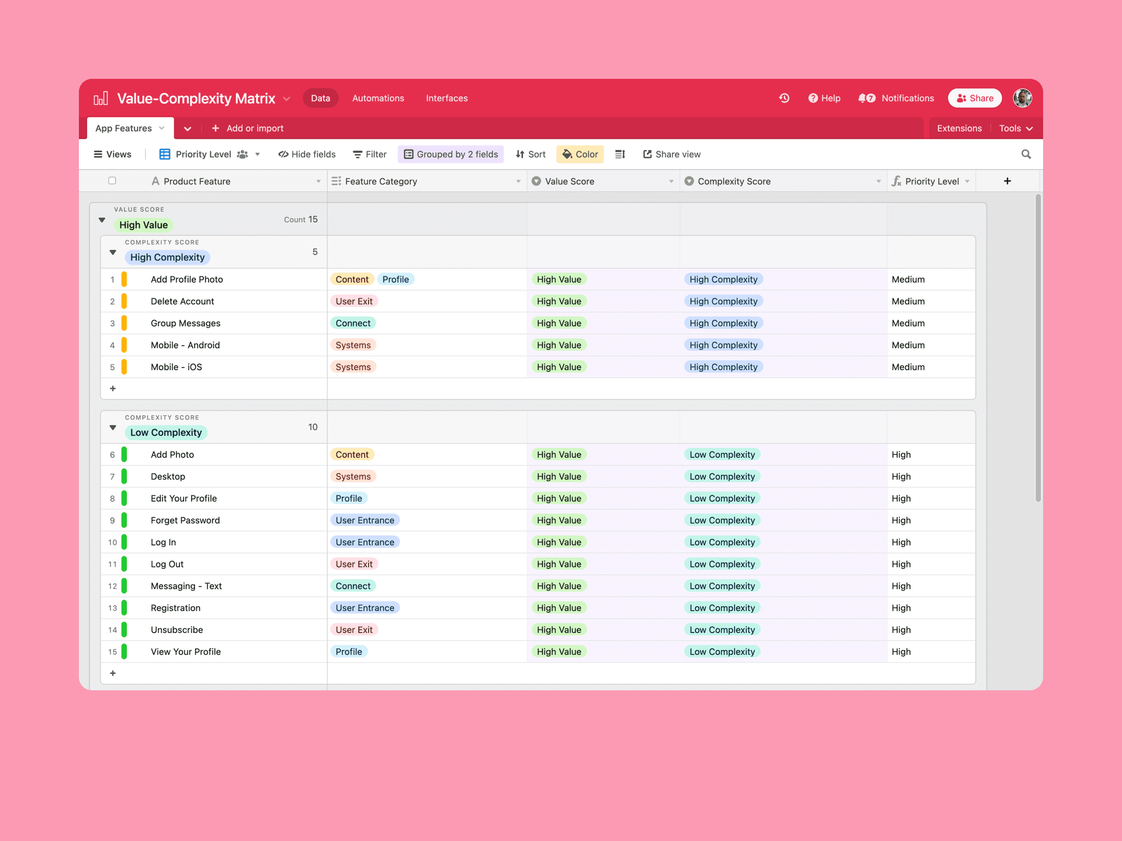1122x841 pixels.
Task: Open the Grouped by 2 fields options
Action: point(451,154)
